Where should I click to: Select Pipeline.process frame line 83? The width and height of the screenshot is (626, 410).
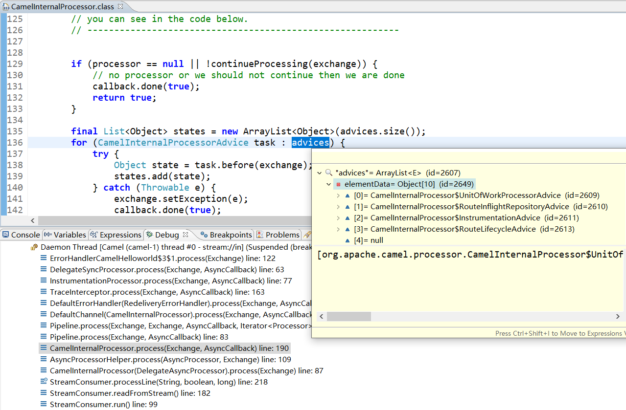139,337
